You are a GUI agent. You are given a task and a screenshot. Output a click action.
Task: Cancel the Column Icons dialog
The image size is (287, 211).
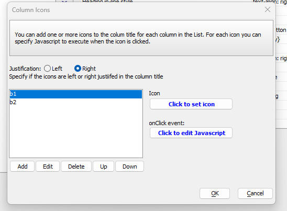pos(255,193)
